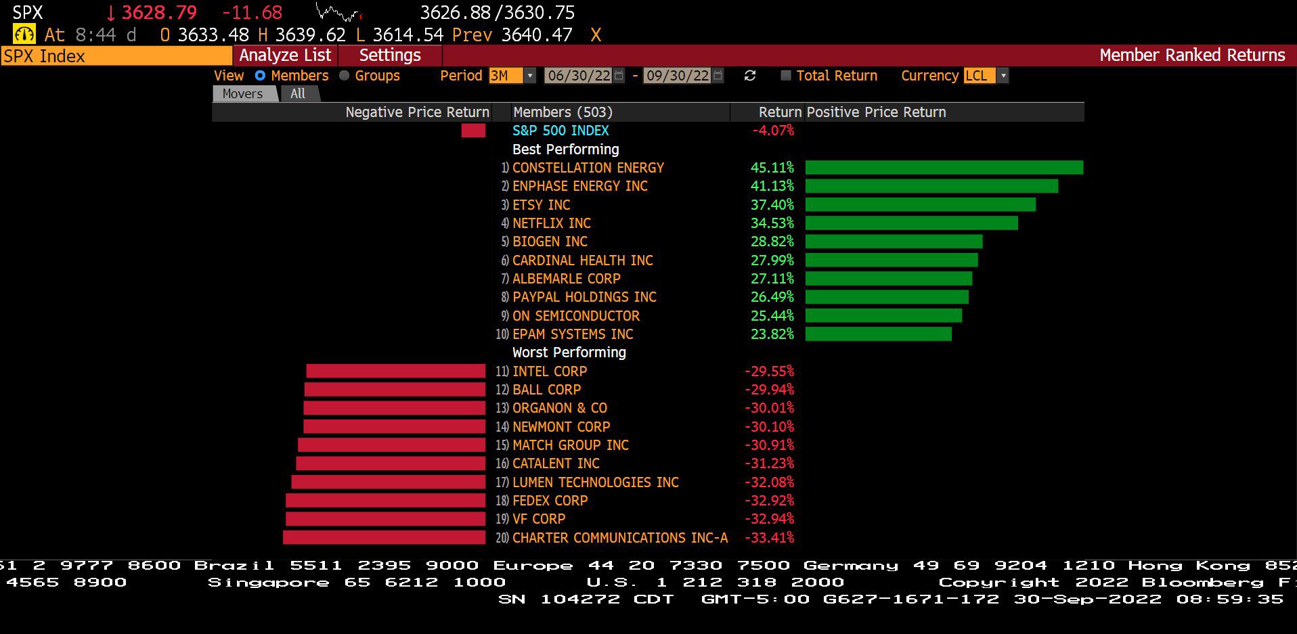Click the Worst Performing section label
The height and width of the screenshot is (634, 1297).
pyautogui.click(x=569, y=353)
